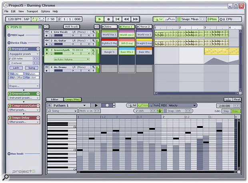The height and width of the screenshot is (183, 248).
Task: Click the Swing button in Arpeggiator
Action: [x=32, y=68]
